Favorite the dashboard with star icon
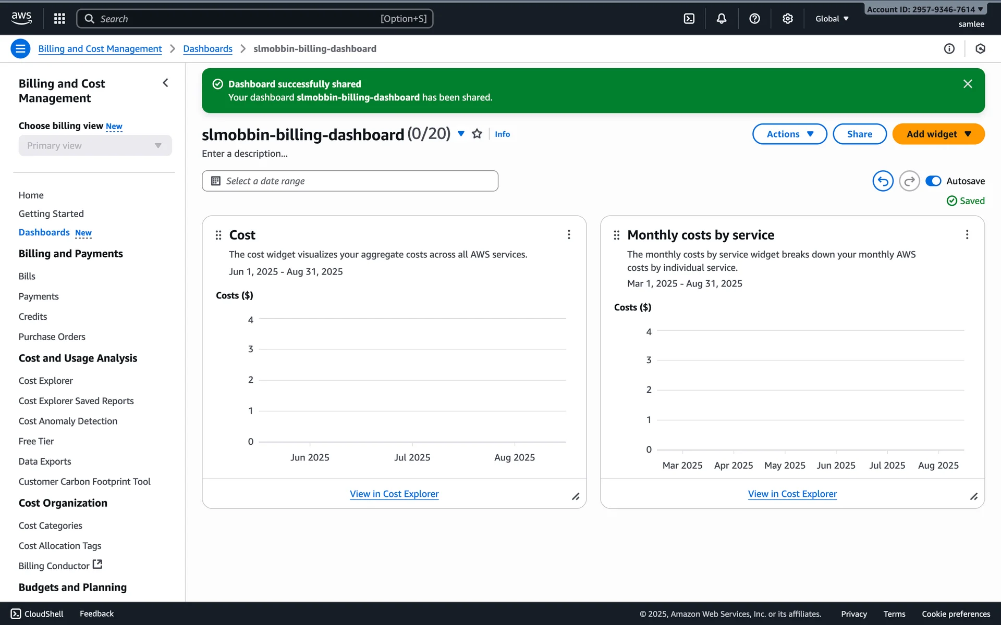This screenshot has height=625, width=1001. [x=477, y=134]
